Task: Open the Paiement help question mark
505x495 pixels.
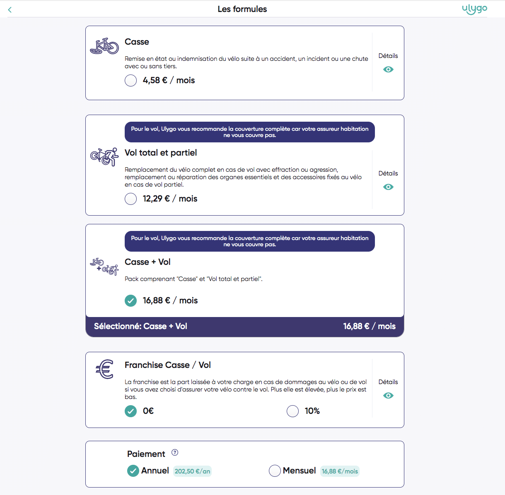Action: [175, 452]
